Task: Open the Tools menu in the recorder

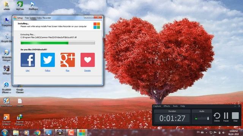Action: pos(175,106)
